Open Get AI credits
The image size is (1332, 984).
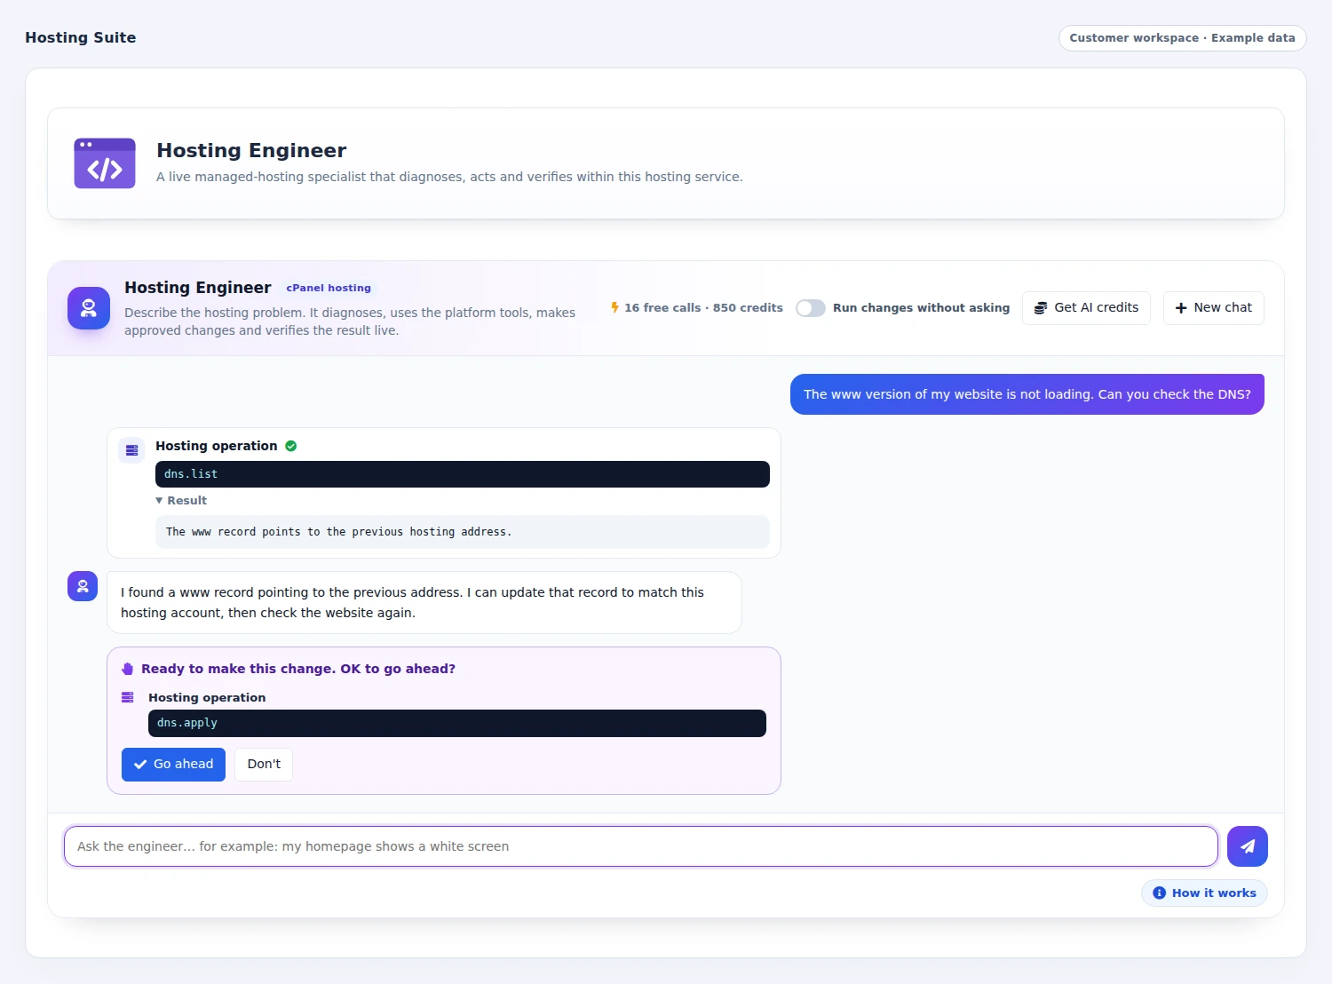pos(1086,308)
